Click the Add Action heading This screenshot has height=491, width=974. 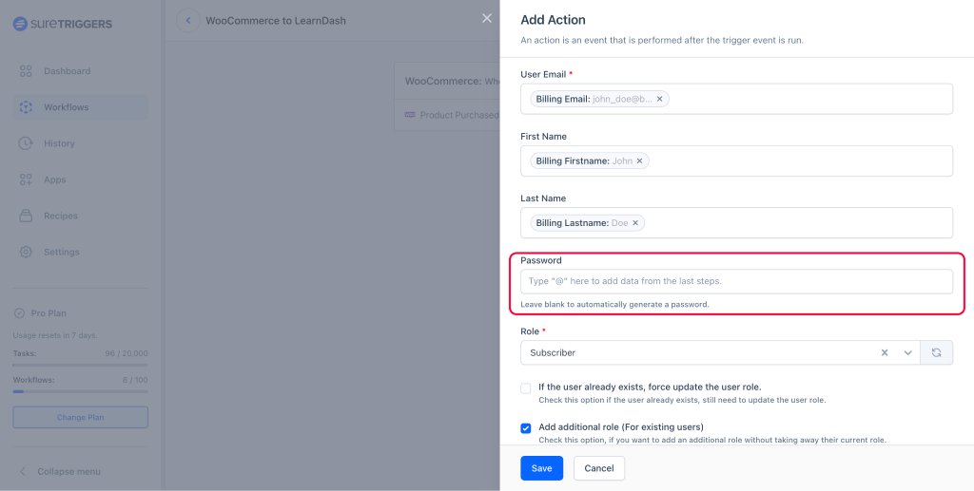(553, 20)
